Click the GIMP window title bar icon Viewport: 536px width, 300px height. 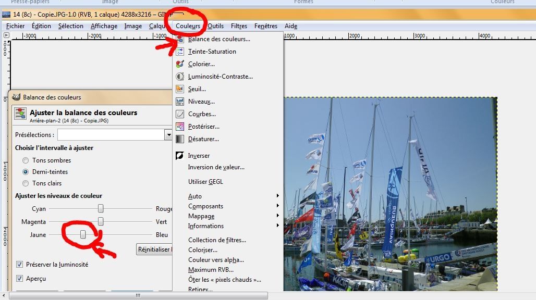click(6, 15)
